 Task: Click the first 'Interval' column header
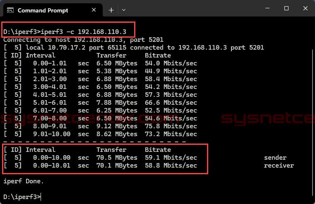(41, 55)
